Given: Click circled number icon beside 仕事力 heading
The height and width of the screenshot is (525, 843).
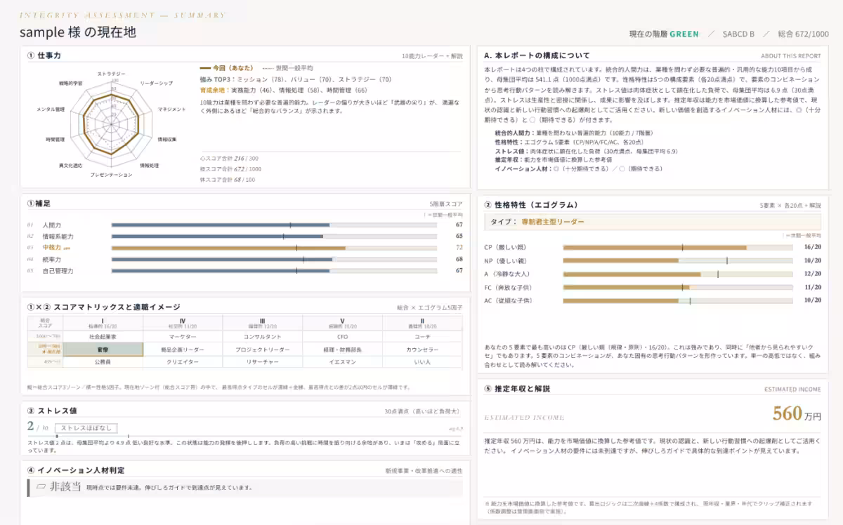Looking at the screenshot, I should point(30,54).
